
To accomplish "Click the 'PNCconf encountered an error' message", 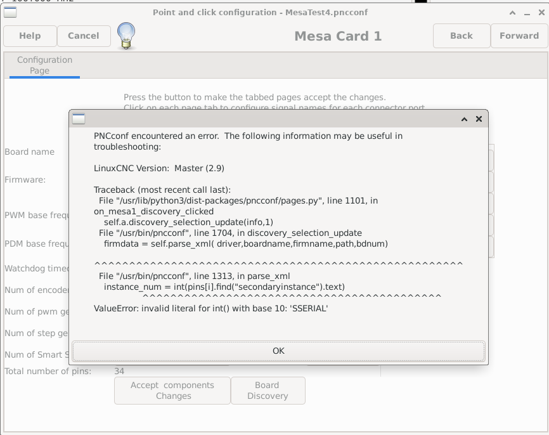I will coord(248,141).
